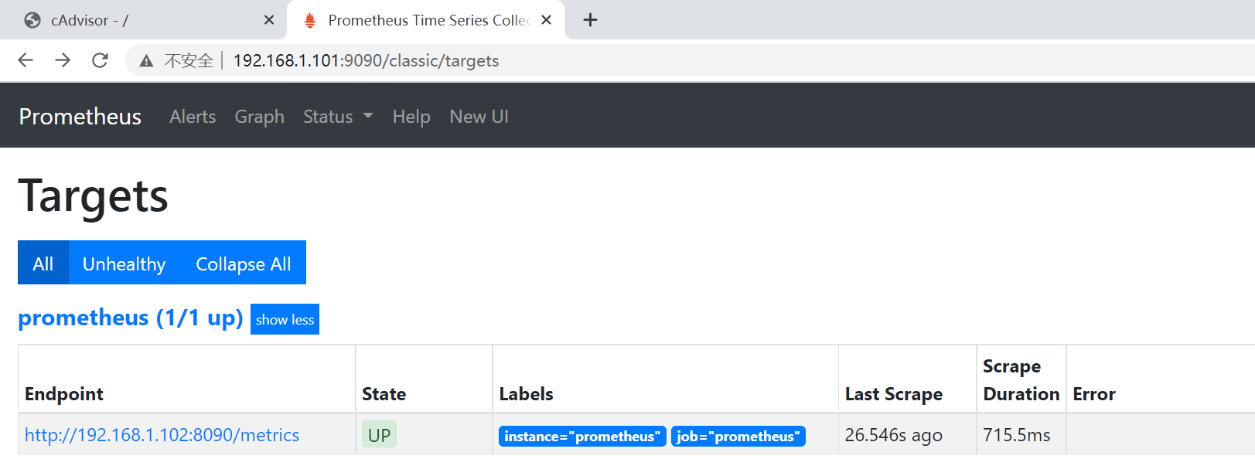The image size is (1255, 459).
Task: Switch to the New UI
Action: pos(479,117)
